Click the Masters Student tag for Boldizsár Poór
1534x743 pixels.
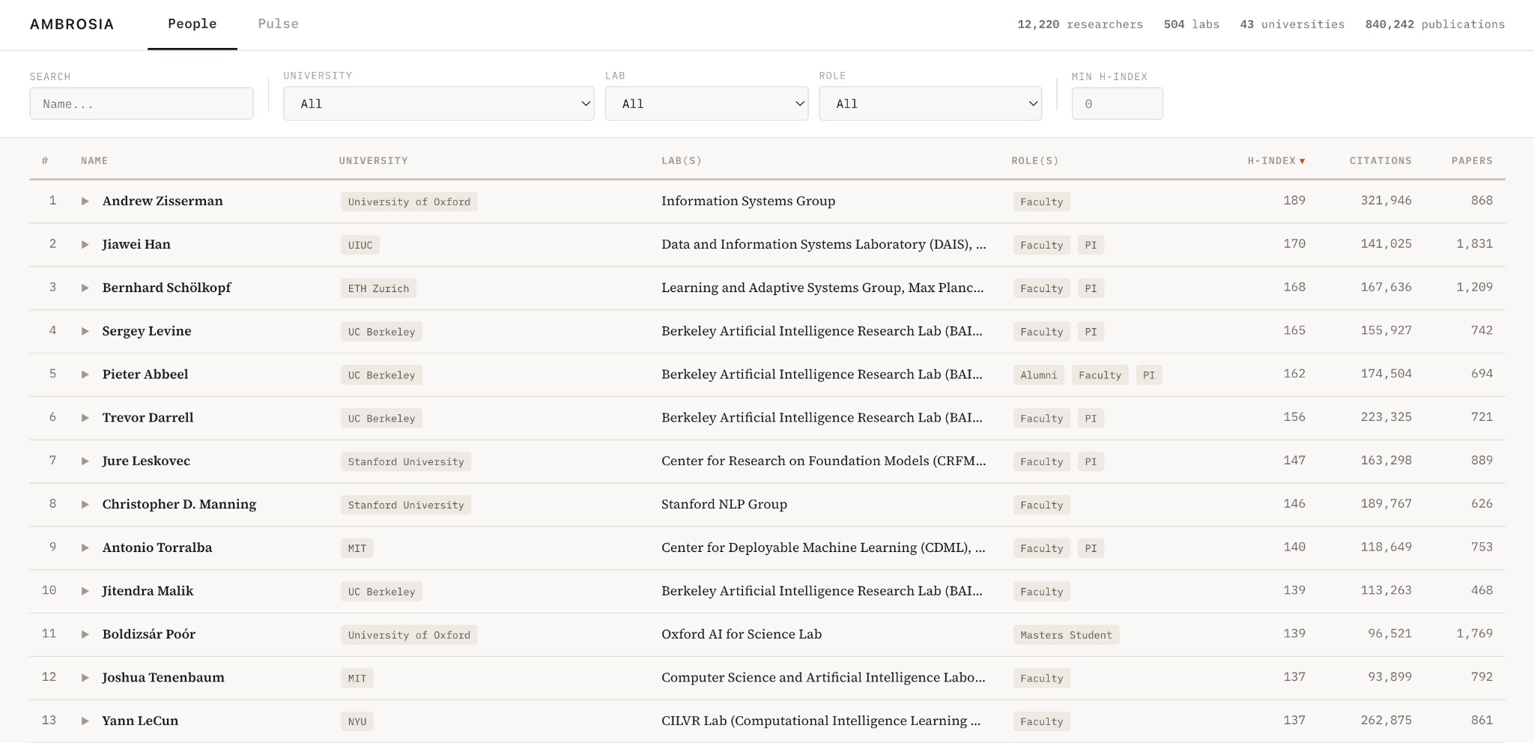point(1067,634)
